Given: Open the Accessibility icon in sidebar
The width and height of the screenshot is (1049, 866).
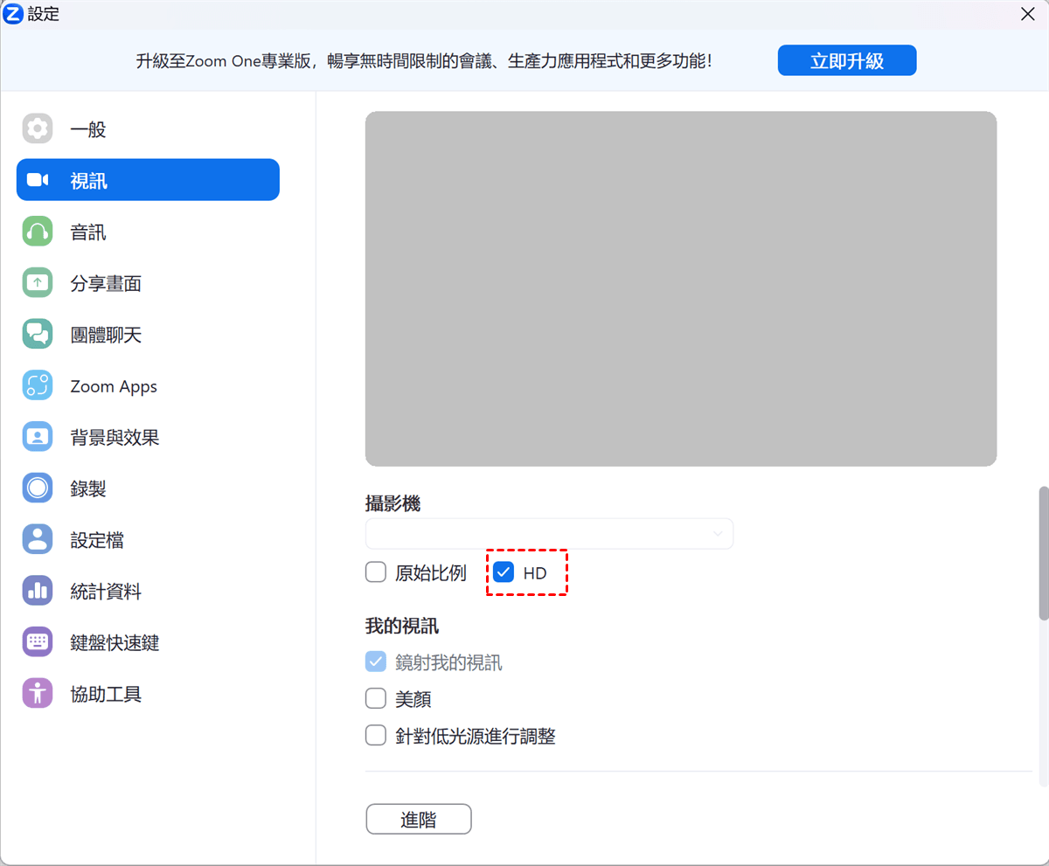Looking at the screenshot, I should point(38,694).
